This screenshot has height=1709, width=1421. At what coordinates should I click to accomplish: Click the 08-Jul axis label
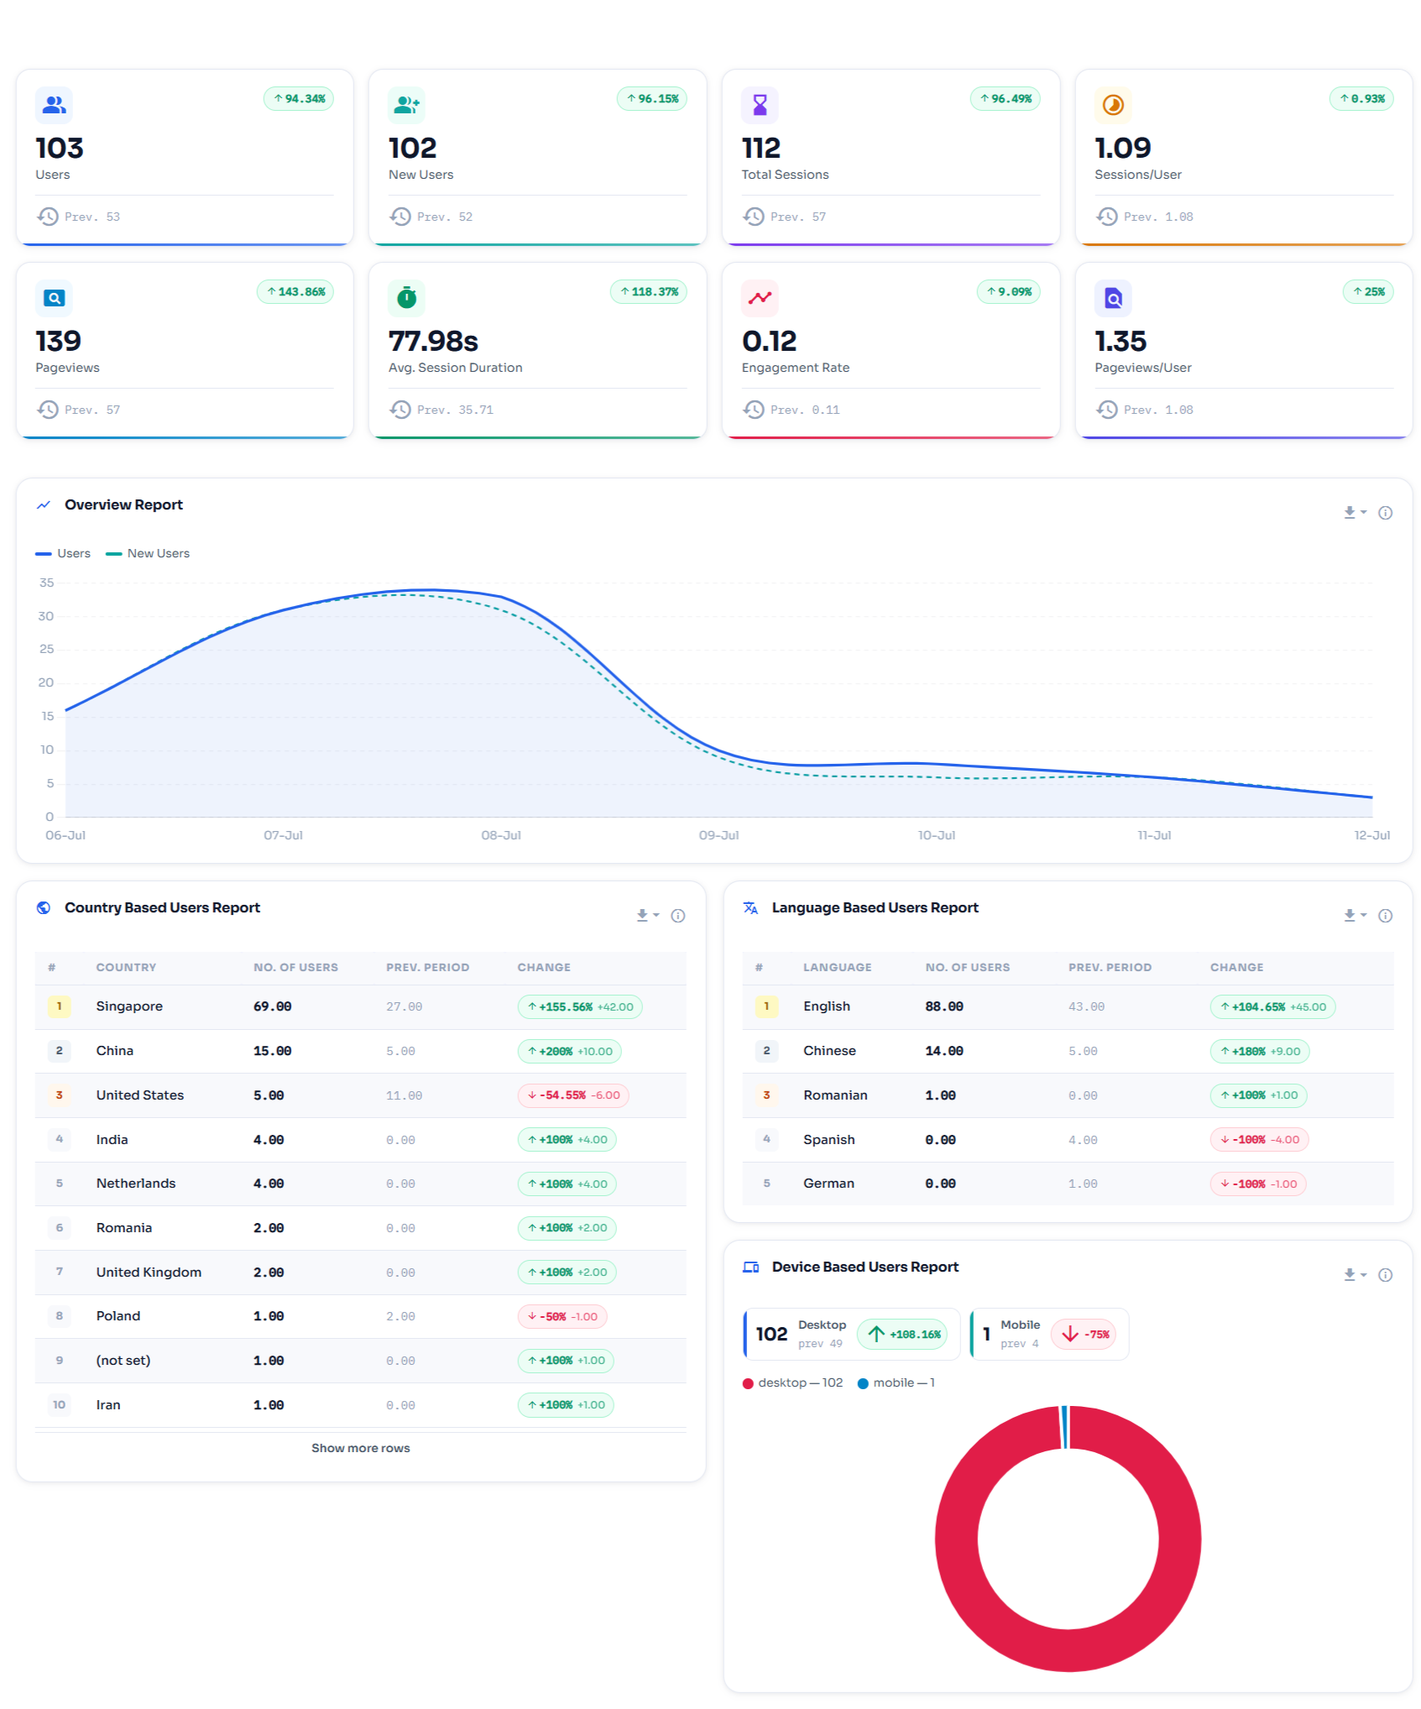[501, 835]
